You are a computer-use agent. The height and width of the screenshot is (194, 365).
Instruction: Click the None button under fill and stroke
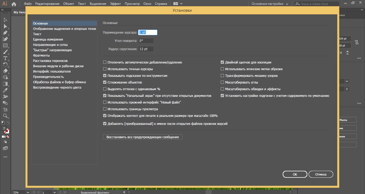pyautogui.click(x=8, y=136)
